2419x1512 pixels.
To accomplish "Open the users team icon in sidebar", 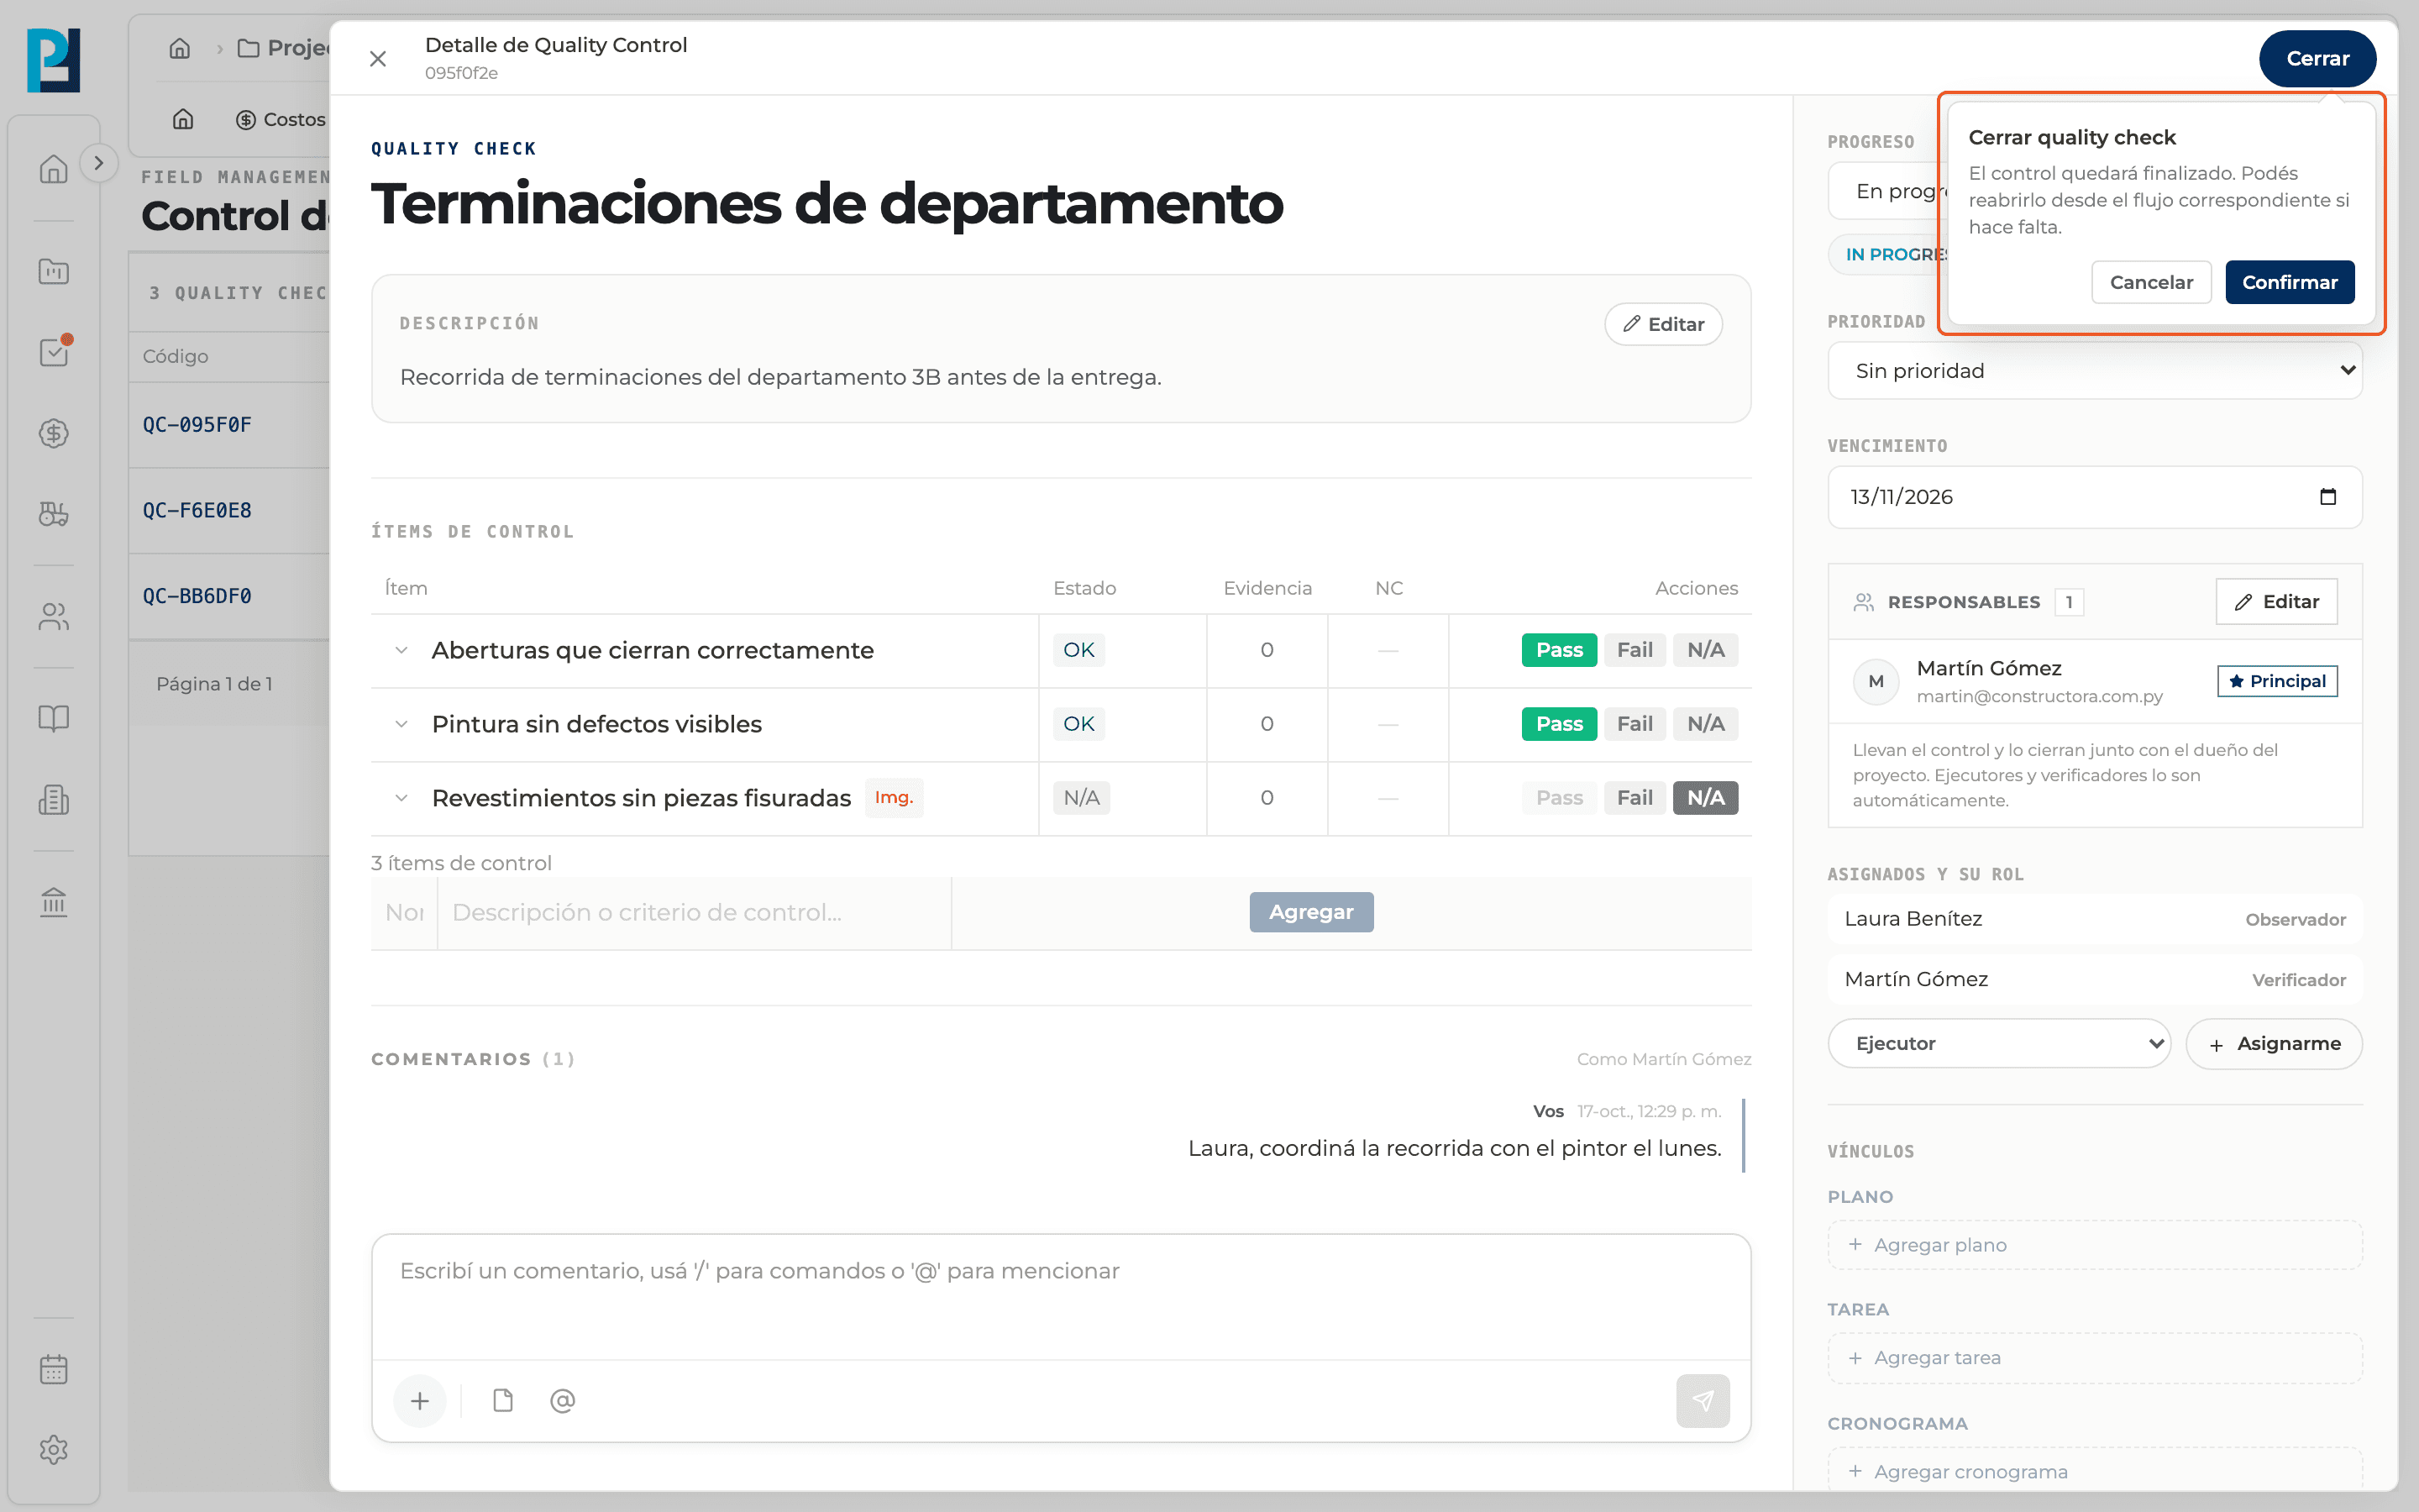I will pos(54,617).
